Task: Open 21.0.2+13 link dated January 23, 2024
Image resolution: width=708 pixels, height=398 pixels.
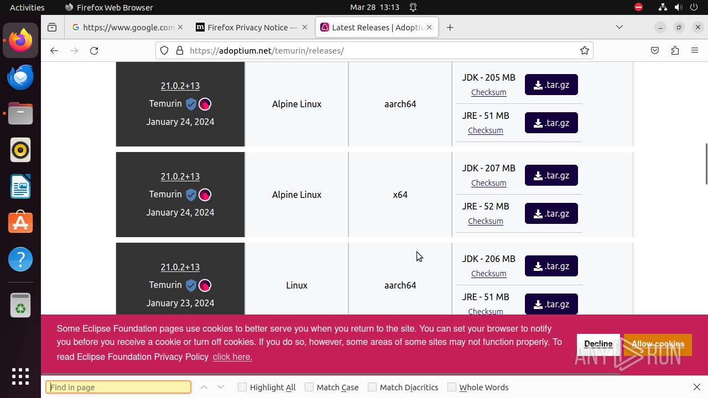Action: pos(180,267)
